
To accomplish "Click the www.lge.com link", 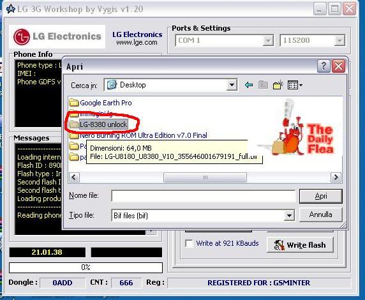I will tap(137, 42).
